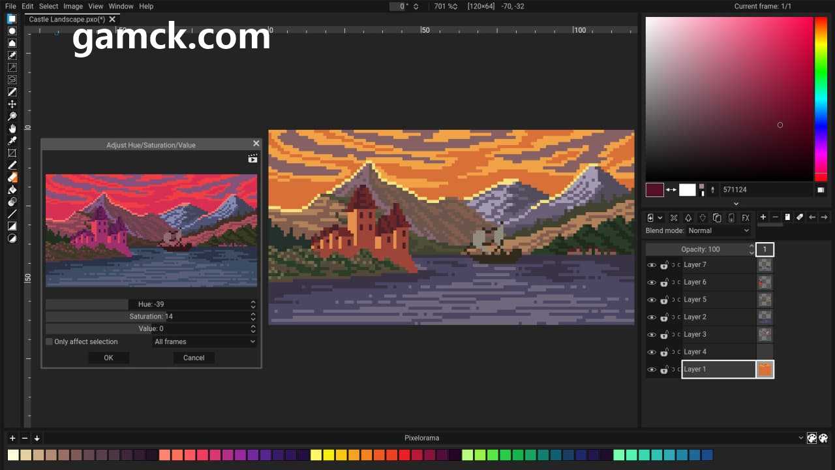
Task: Hide Layer 7 with eye icon
Action: coord(651,265)
